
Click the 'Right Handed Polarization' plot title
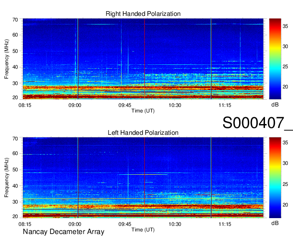pyautogui.click(x=143, y=14)
